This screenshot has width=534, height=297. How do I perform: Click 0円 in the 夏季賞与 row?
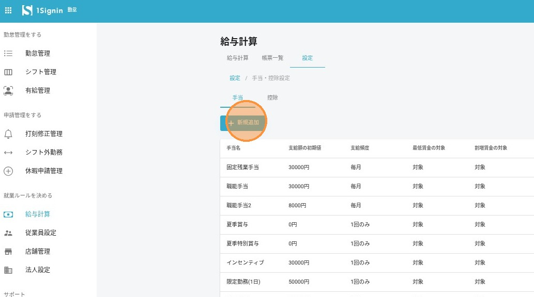point(293,224)
